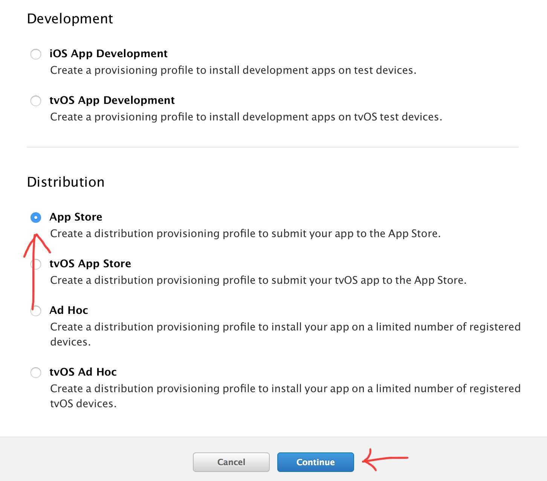Click the Distribution section heading
The image size is (547, 481).
[66, 182]
